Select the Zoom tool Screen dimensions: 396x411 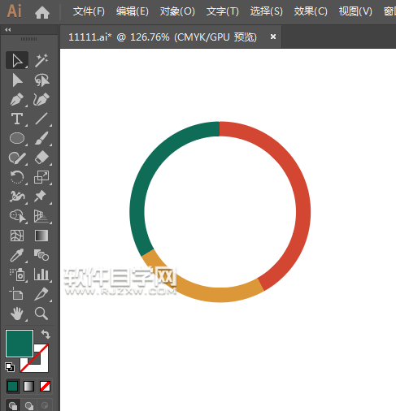(41, 314)
